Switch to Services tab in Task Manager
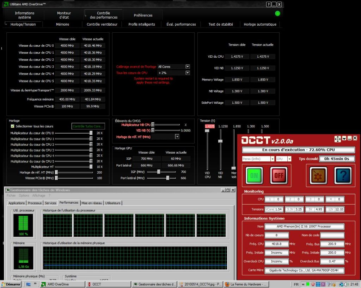 50,203
